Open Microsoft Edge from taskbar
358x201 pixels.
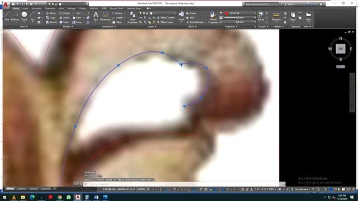pos(32,197)
